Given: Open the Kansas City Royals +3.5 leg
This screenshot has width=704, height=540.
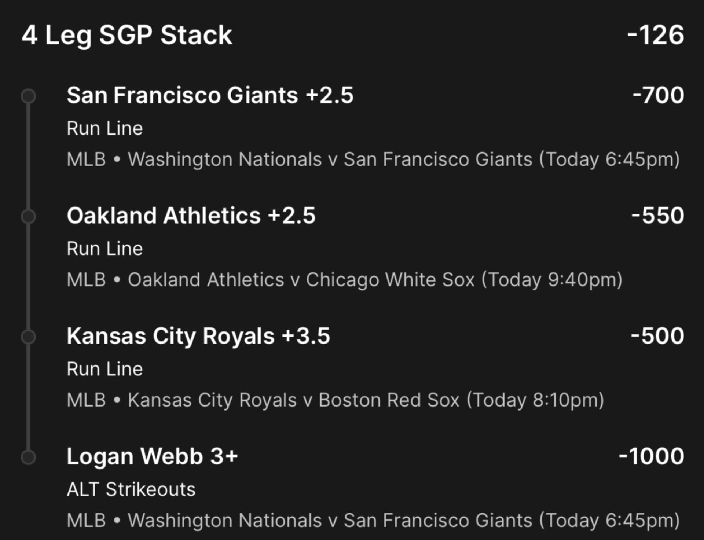Looking at the screenshot, I should pyautogui.click(x=198, y=336).
